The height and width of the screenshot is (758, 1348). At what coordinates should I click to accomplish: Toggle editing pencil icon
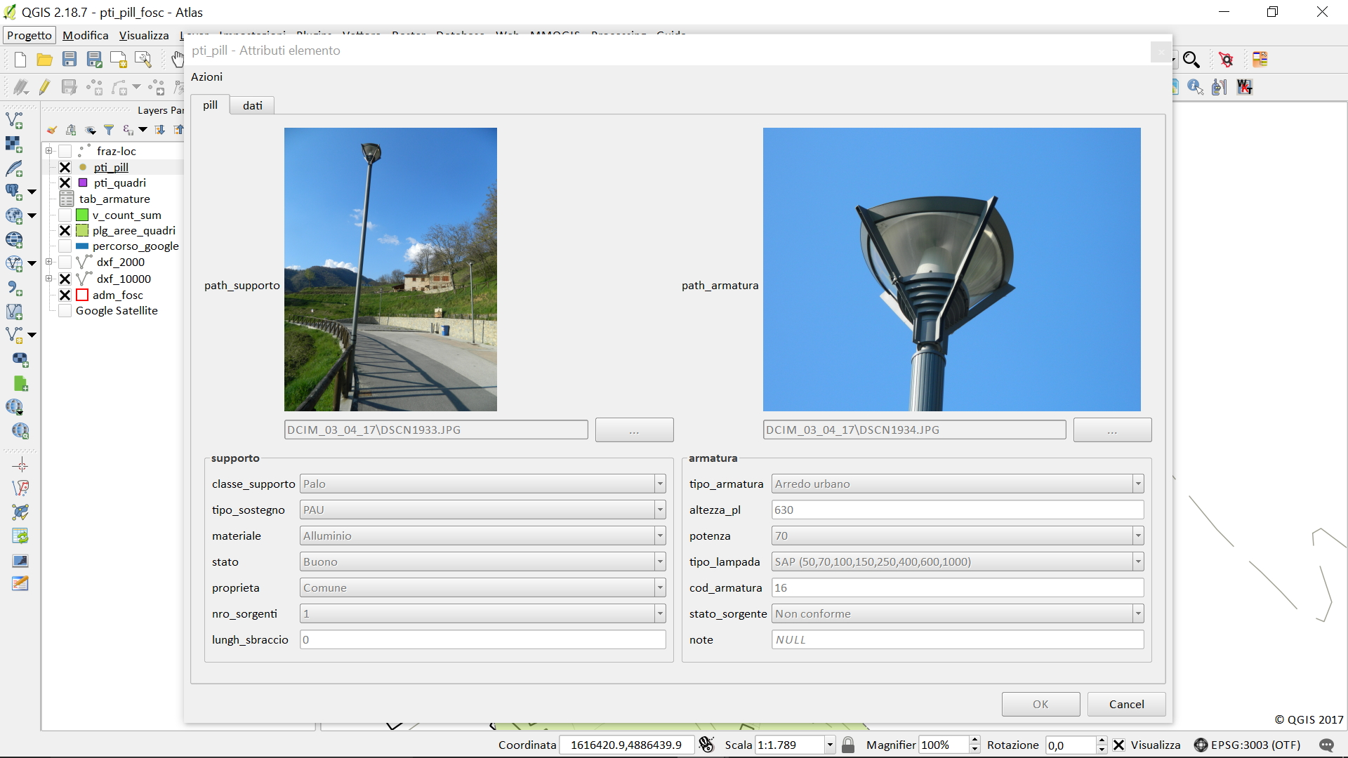44,87
